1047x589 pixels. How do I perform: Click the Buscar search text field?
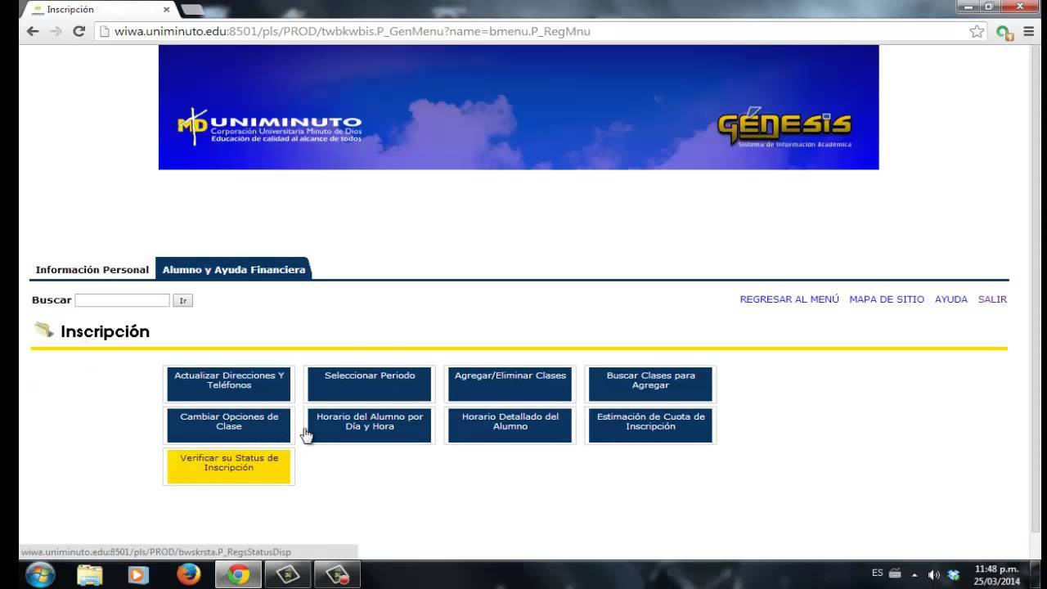click(x=122, y=300)
